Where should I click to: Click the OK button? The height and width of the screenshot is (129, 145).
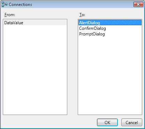click(107, 122)
